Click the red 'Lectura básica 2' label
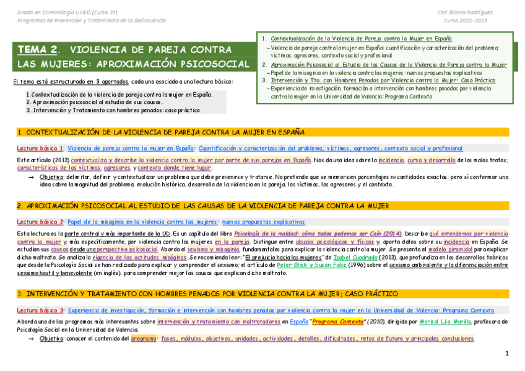Image resolution: width=525 pixels, height=371 pixels. click(x=40, y=222)
